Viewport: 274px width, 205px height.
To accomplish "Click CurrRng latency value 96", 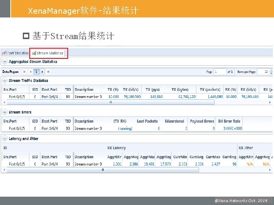I will coord(234,164).
